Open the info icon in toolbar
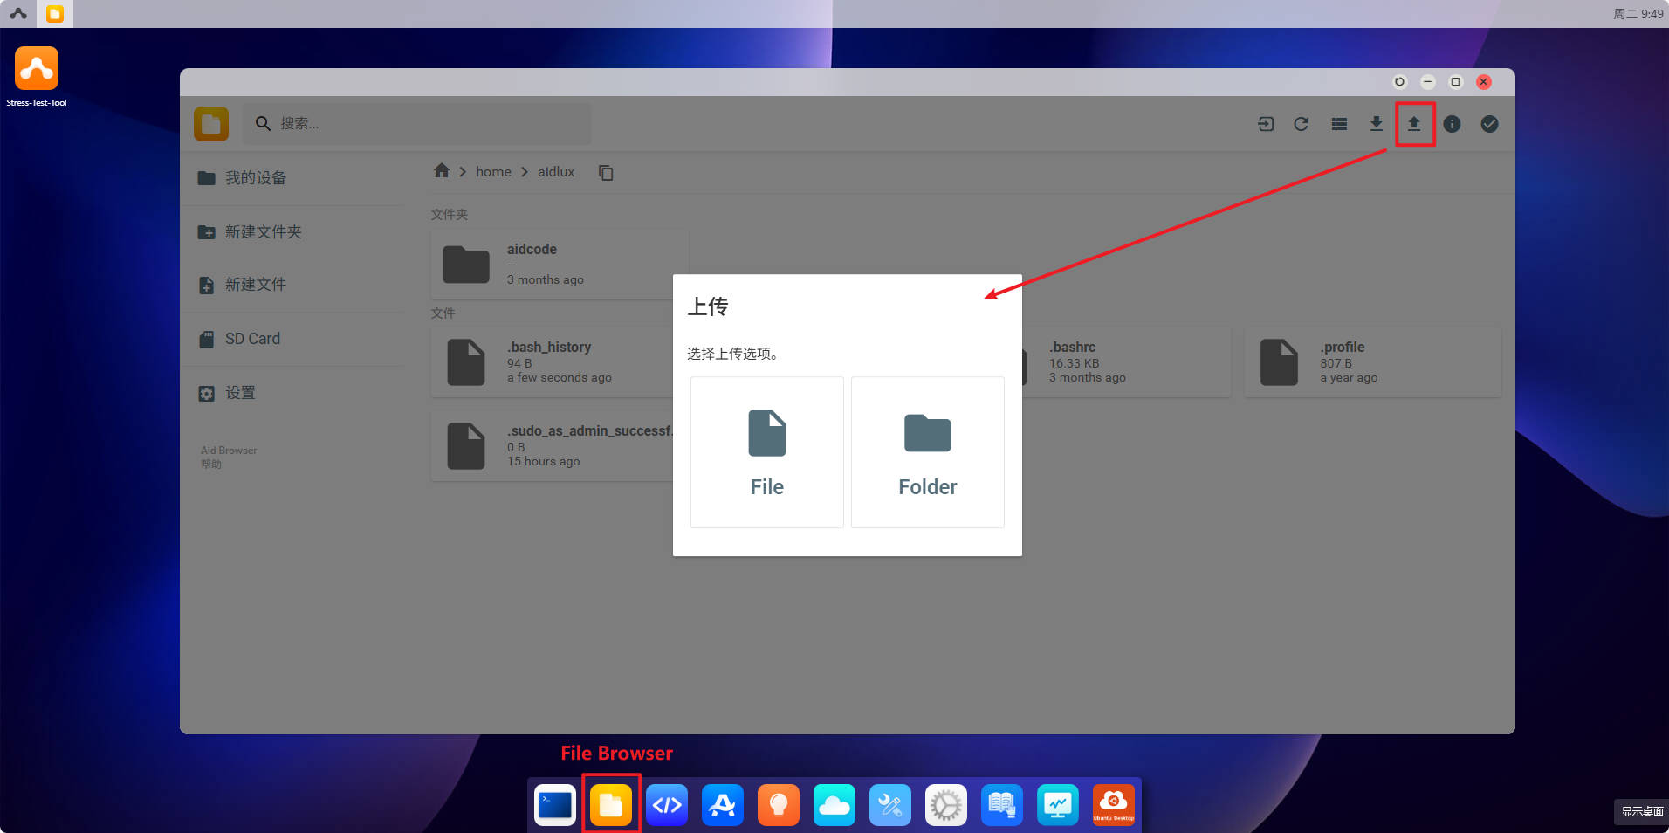Image resolution: width=1669 pixels, height=833 pixels. click(x=1452, y=124)
